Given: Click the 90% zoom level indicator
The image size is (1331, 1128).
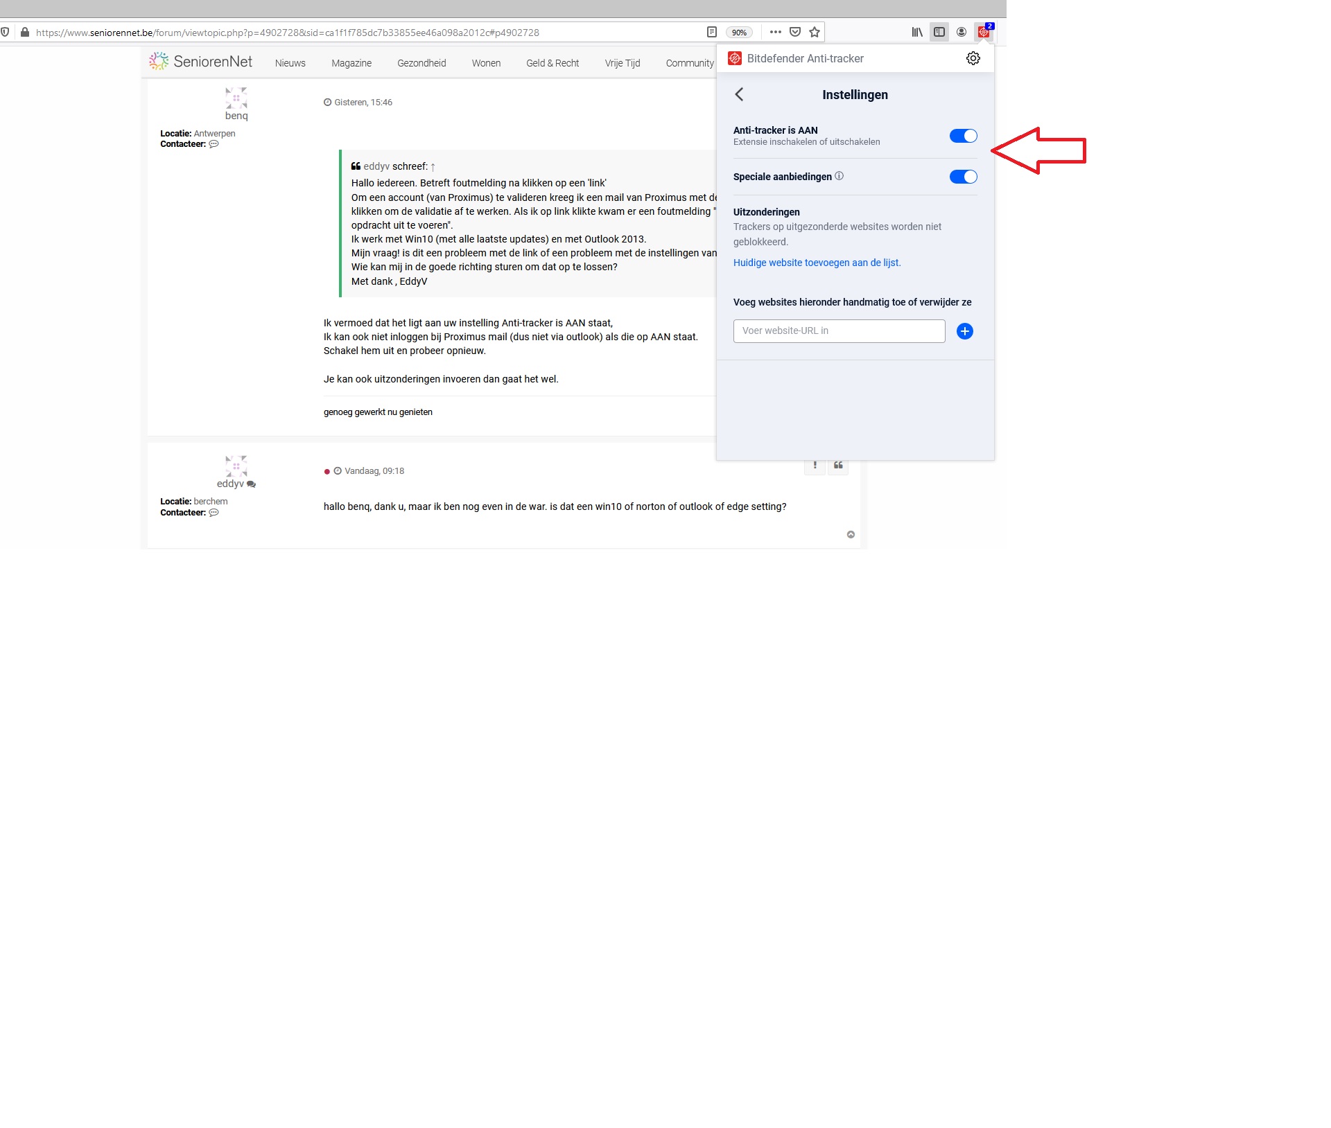Looking at the screenshot, I should [x=739, y=33].
